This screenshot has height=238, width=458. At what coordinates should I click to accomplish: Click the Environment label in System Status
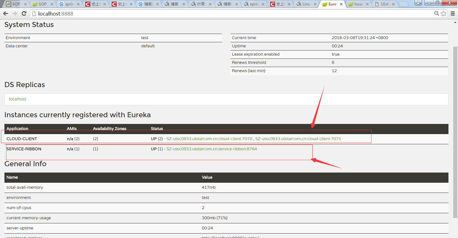coord(18,38)
